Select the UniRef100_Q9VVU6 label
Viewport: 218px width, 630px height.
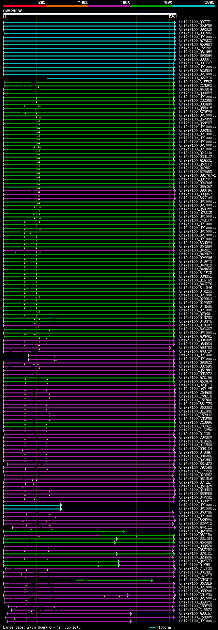coord(196,258)
